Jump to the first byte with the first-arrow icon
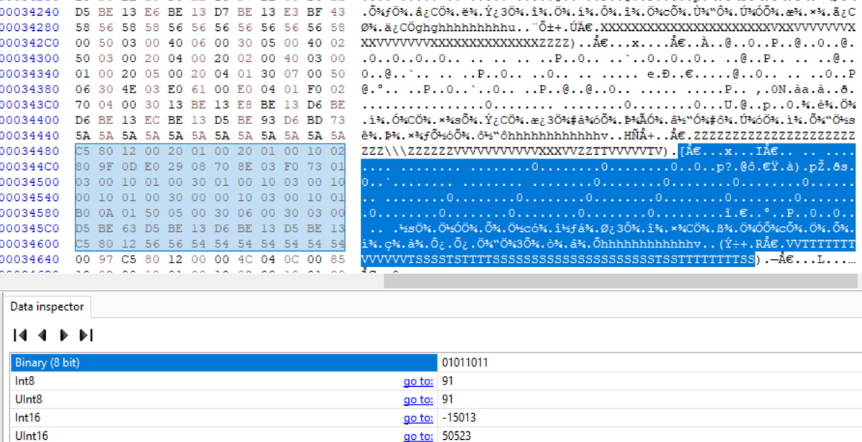Image resolution: width=862 pixels, height=442 pixels. 20,335
